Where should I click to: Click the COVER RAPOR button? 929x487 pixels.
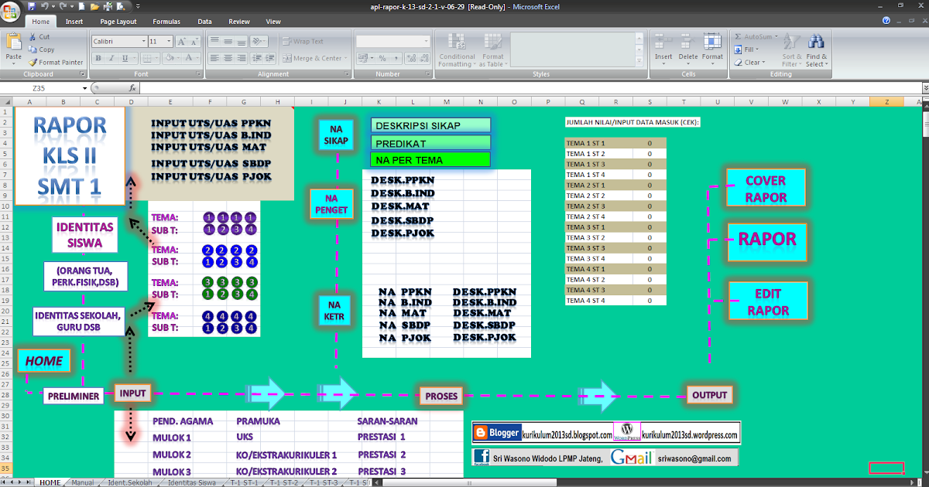tap(766, 189)
